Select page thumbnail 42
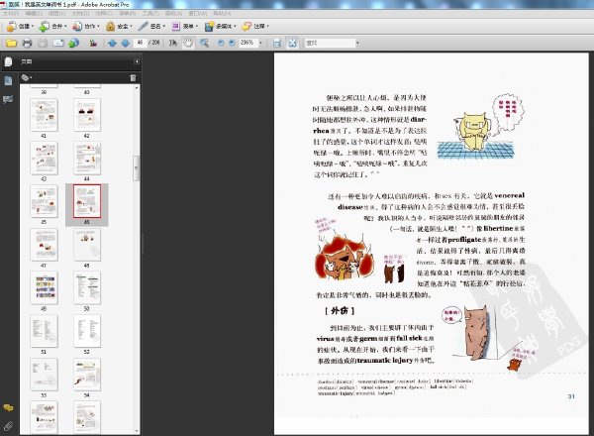Viewport: 594px width, 436px height. pyautogui.click(x=87, y=115)
